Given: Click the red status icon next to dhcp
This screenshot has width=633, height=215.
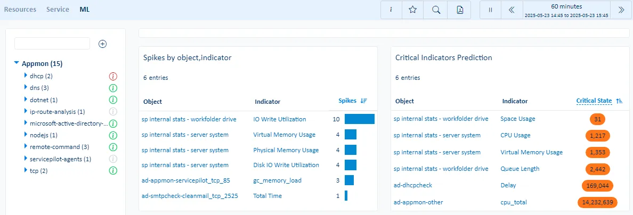Looking at the screenshot, I should 112,77.
